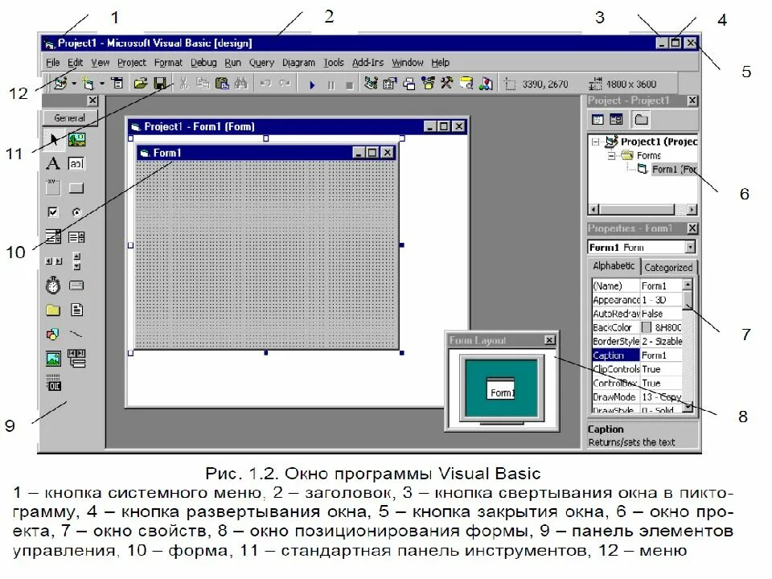Select the CommandButton control in the toolbox
Screen dimensions: 772x579
(x=76, y=188)
